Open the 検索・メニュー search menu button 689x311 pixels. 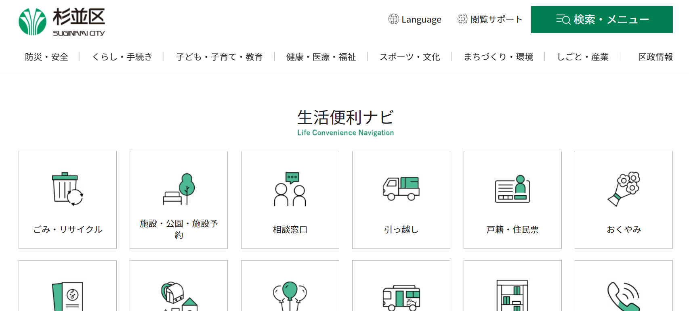[602, 19]
